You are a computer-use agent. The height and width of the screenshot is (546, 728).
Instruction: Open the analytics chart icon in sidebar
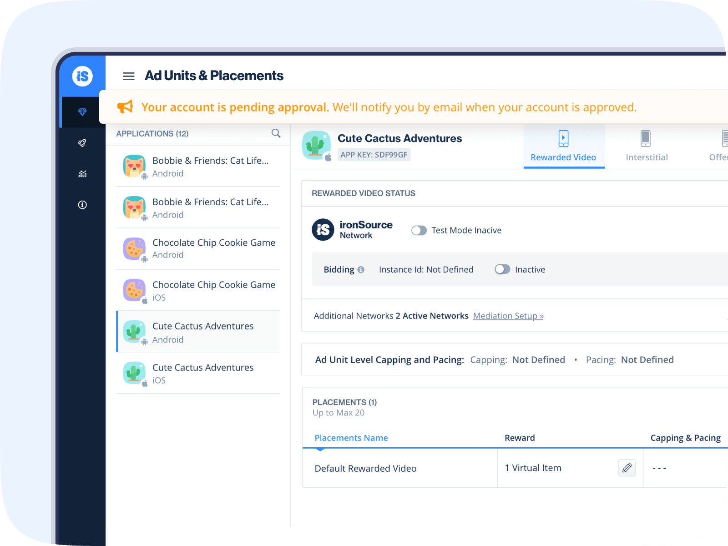click(82, 174)
